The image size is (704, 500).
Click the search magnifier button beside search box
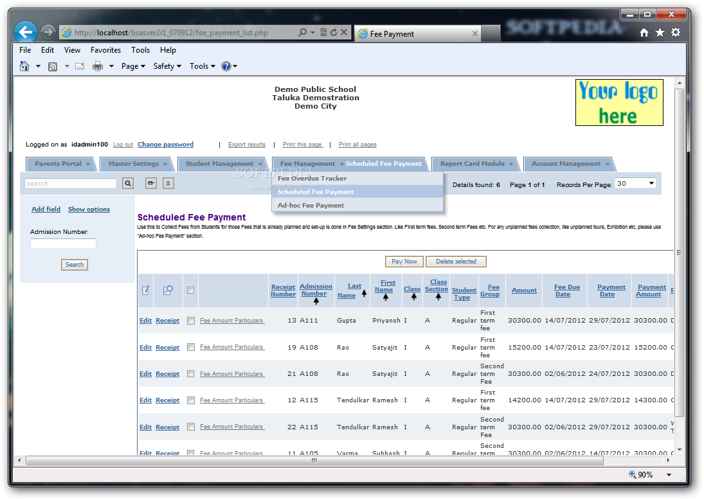128,183
